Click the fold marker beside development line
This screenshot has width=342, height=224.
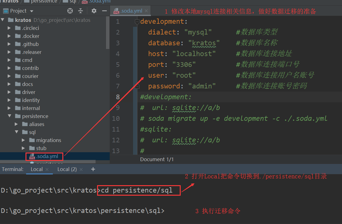click(137, 22)
